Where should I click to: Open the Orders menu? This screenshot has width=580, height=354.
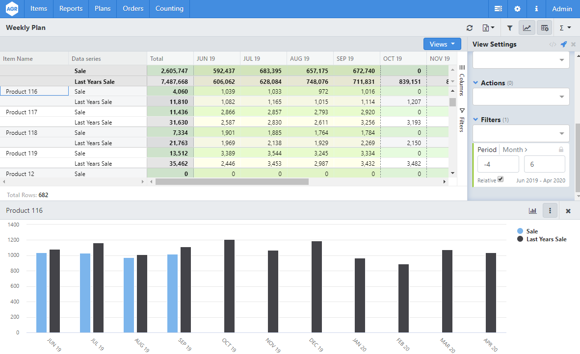pyautogui.click(x=133, y=9)
